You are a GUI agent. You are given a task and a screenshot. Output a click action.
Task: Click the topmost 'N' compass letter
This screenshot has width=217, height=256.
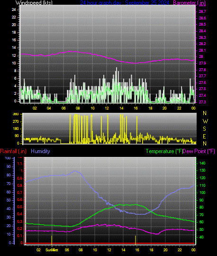205,113
